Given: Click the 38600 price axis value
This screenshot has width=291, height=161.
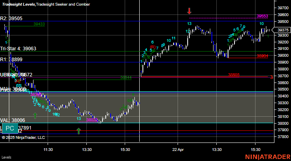Looking at the screenshot, I should click(283, 83).
